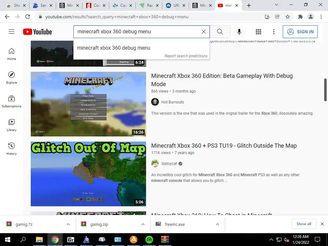Open the YouTube guide hamburger menu
This screenshot has height=246, width=328.
tap(12, 32)
